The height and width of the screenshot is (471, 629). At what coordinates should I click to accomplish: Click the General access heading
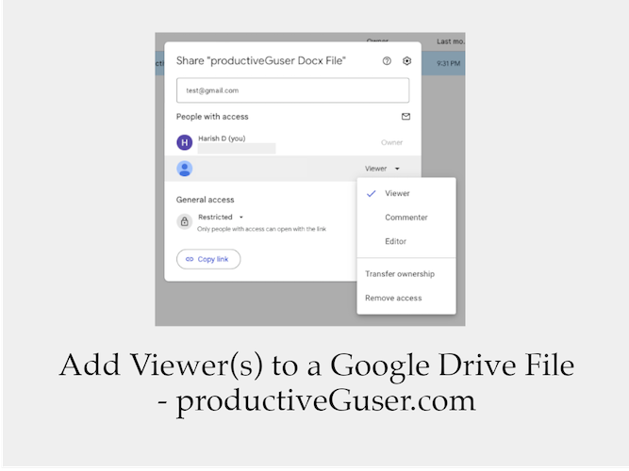coord(205,200)
